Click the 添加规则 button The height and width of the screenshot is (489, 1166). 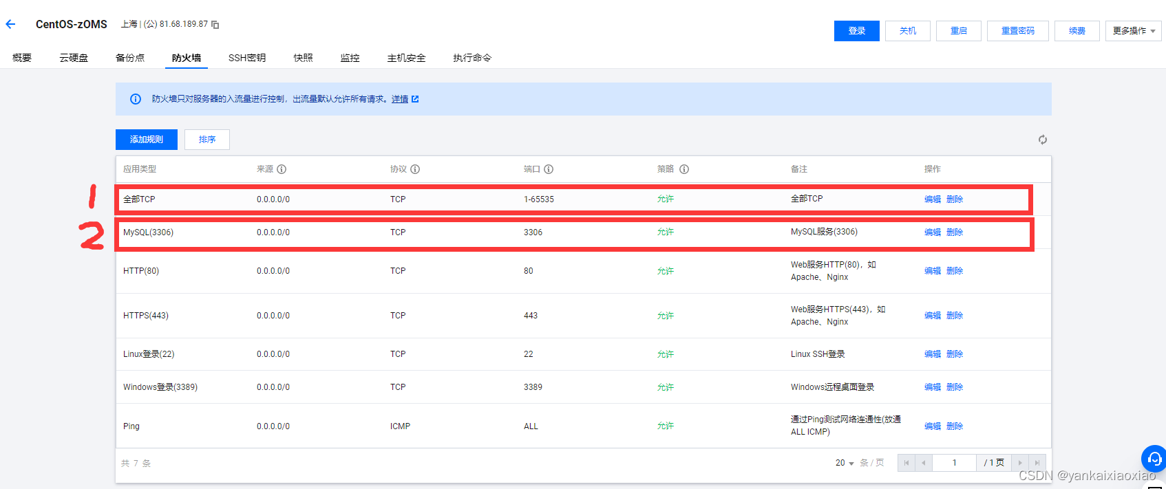147,140
